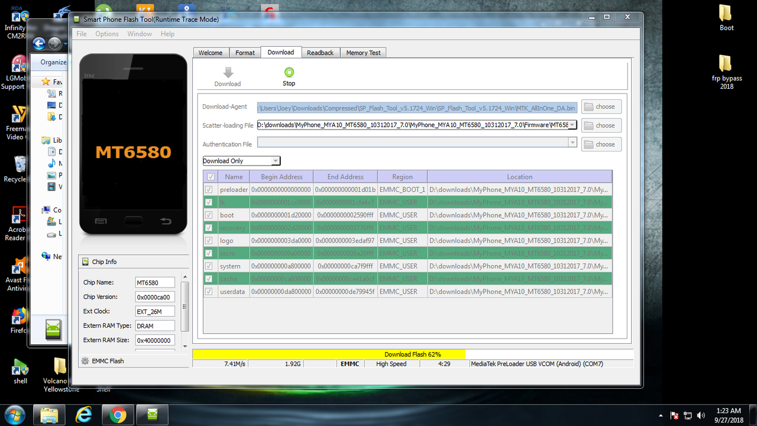Launch Internet Explorer from the taskbar
The width and height of the screenshot is (757, 426).
(x=83, y=415)
